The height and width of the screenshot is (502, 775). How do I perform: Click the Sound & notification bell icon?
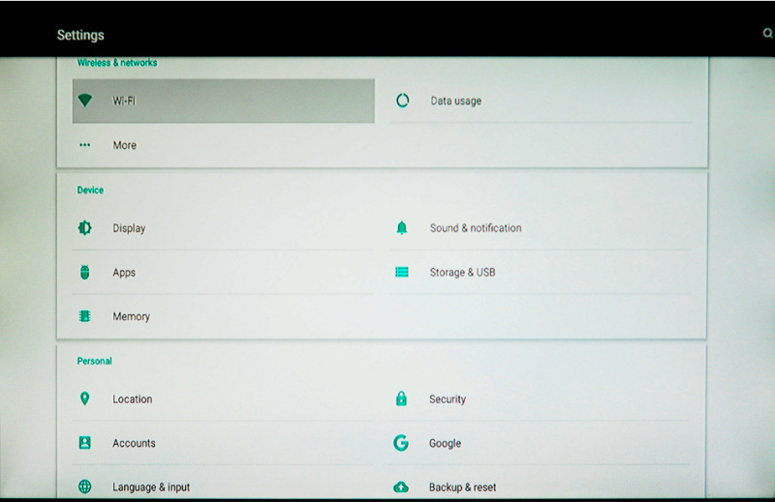[x=402, y=228]
